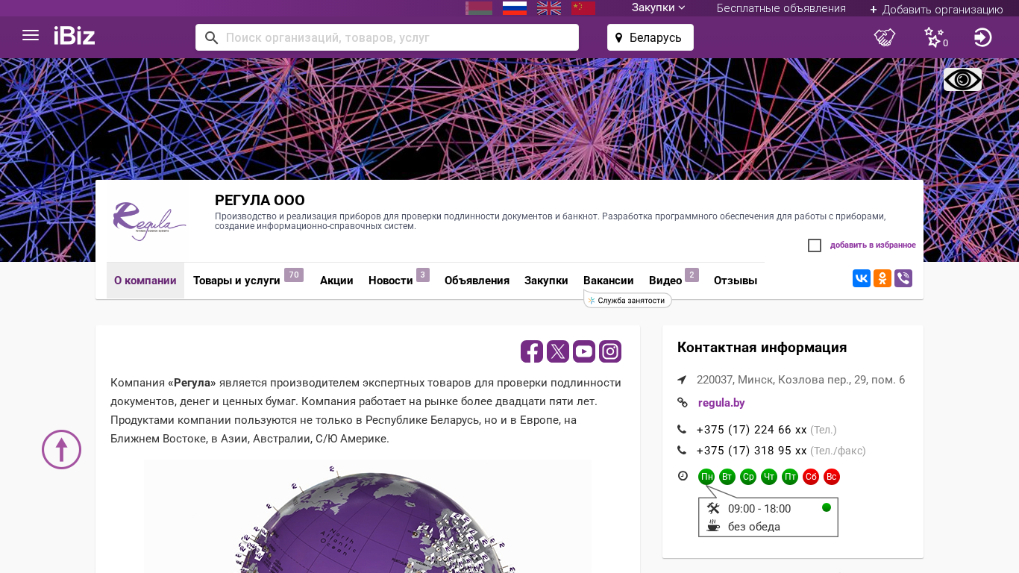Click the 'добавить в избранное' label
Screen dimensions: 1019x573
pyautogui.click(x=873, y=245)
